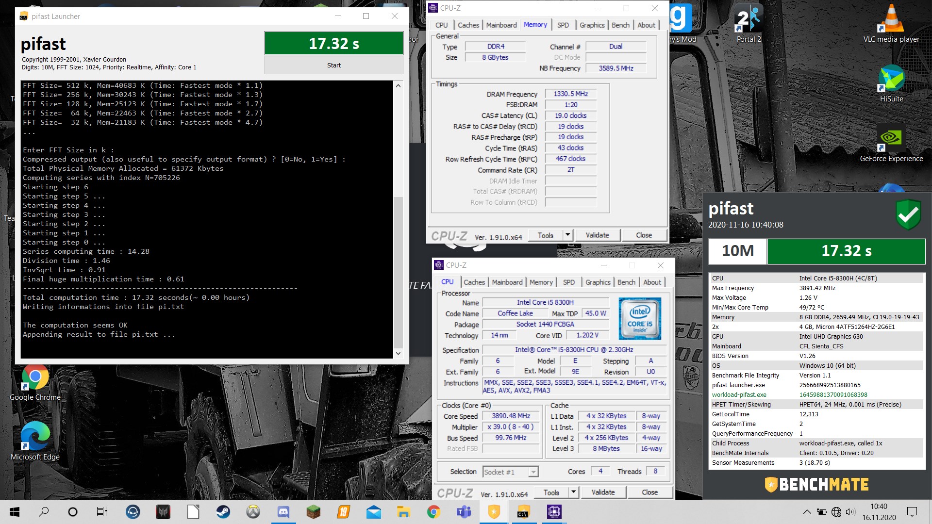Open Graphics tab in upper CPU-Z
Image resolution: width=932 pixels, height=524 pixels.
pos(592,25)
